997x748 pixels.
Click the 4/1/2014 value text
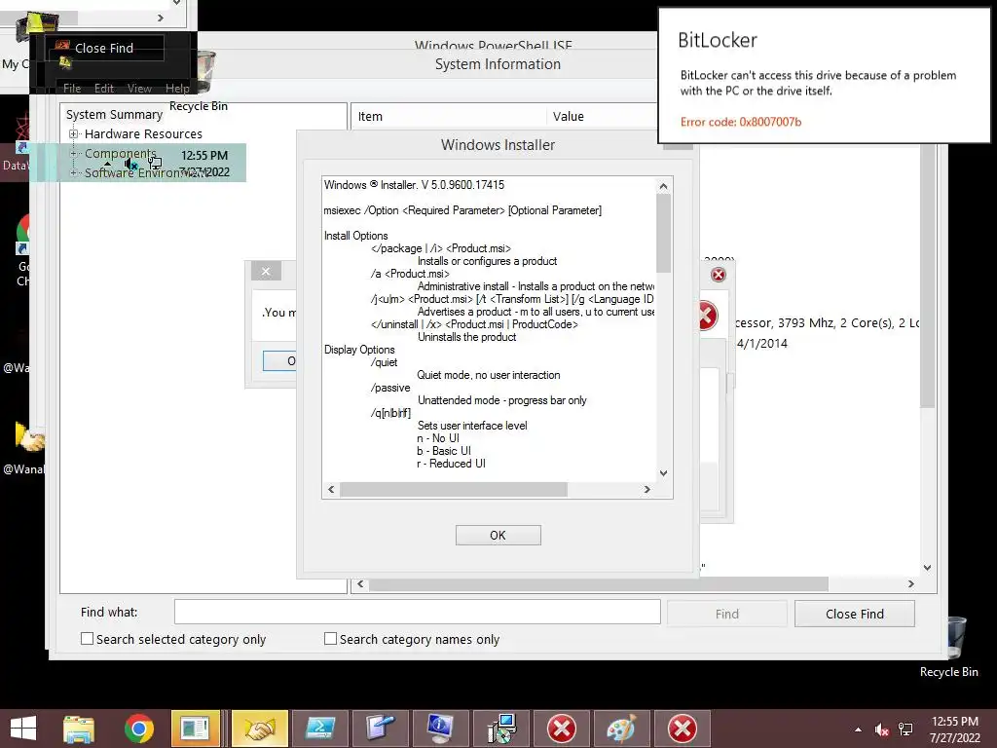pos(761,344)
